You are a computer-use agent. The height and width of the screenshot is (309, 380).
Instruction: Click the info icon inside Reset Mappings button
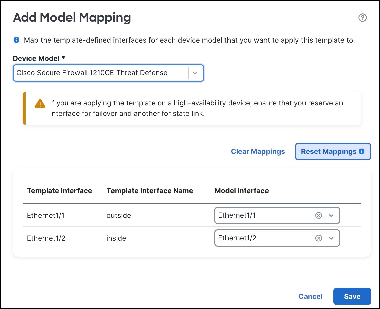361,151
